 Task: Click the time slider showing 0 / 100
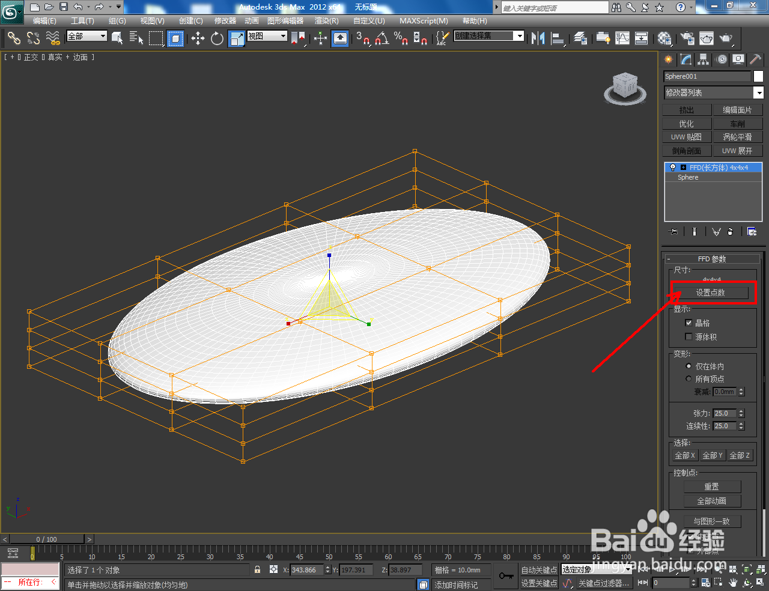47,539
